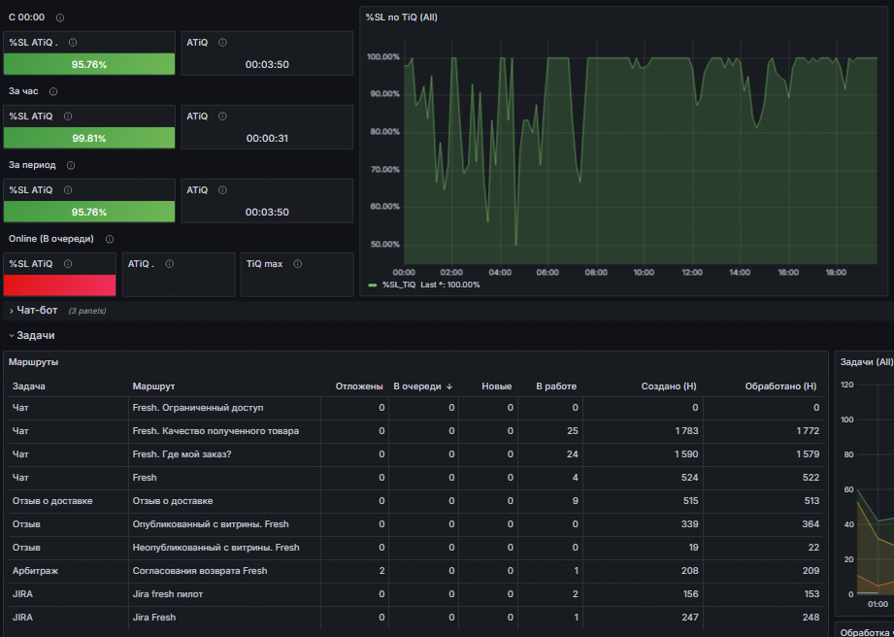This screenshot has width=894, height=637.
Task: Click info icon next to С 00:00
Action: point(60,17)
